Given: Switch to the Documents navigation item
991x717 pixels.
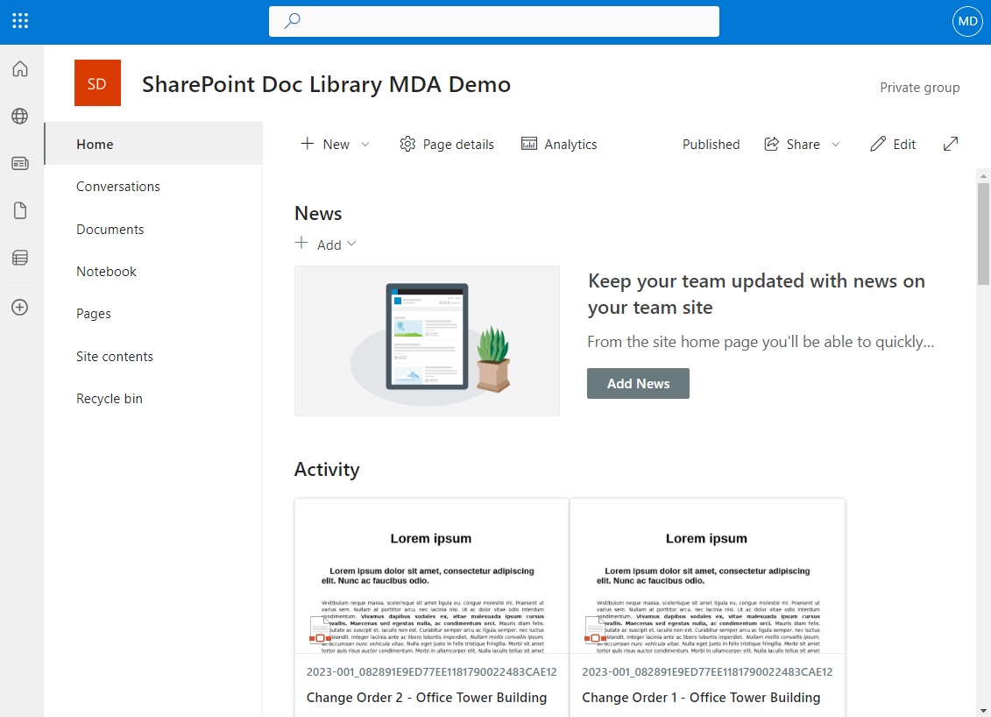Looking at the screenshot, I should [x=110, y=229].
